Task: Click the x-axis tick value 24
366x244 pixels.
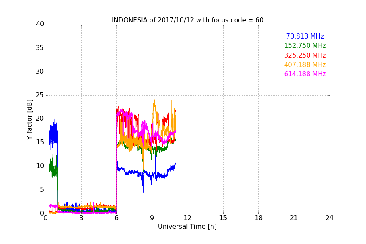Action: 329,218
